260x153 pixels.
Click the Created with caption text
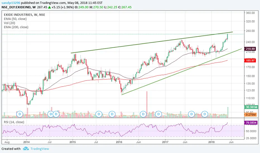point(11,149)
